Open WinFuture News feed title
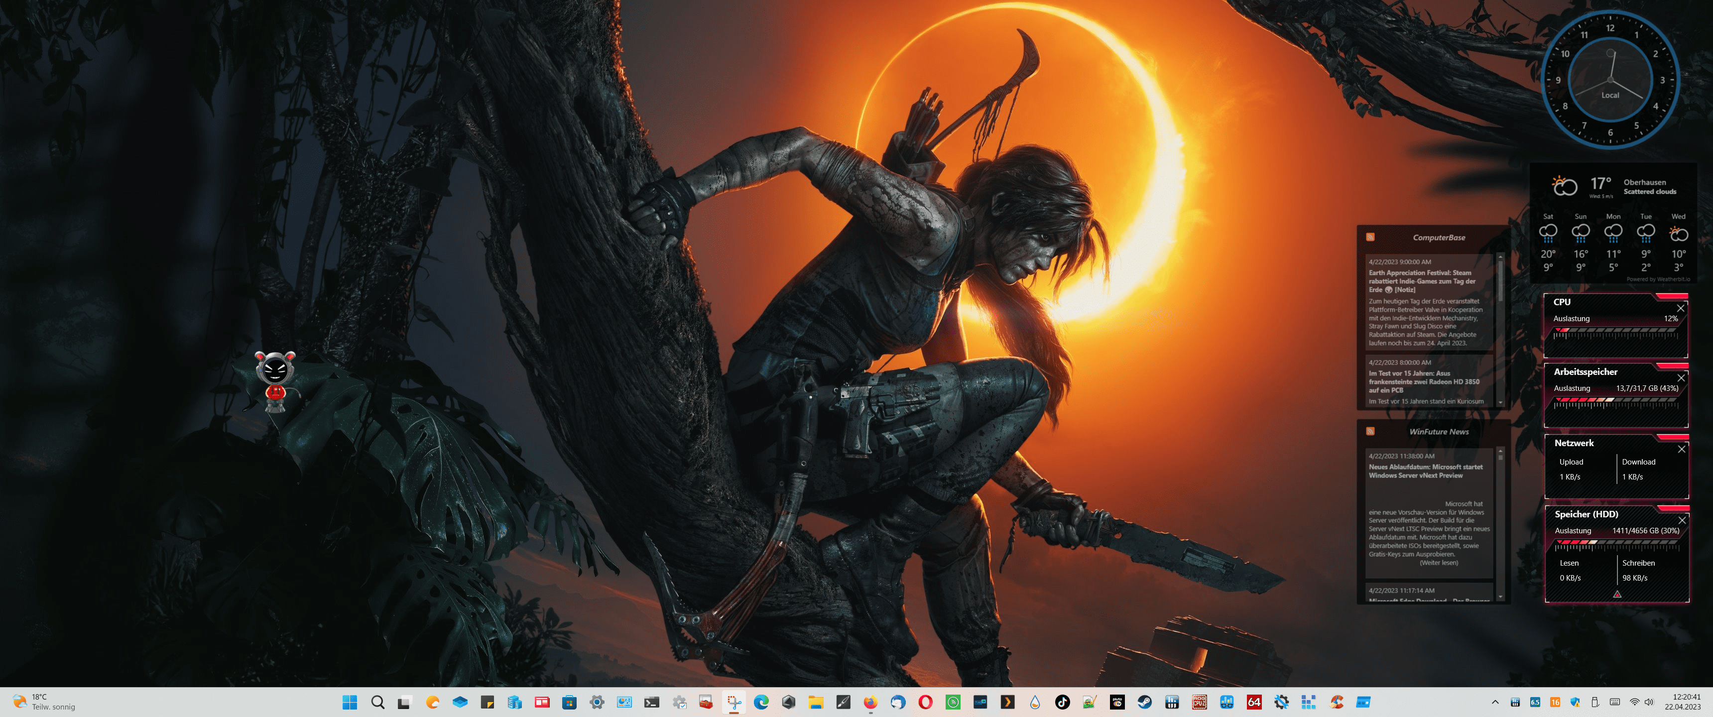The image size is (1713, 717). pos(1438,432)
